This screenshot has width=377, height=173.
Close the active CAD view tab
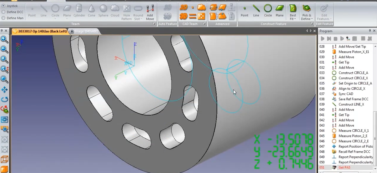coord(315,31)
